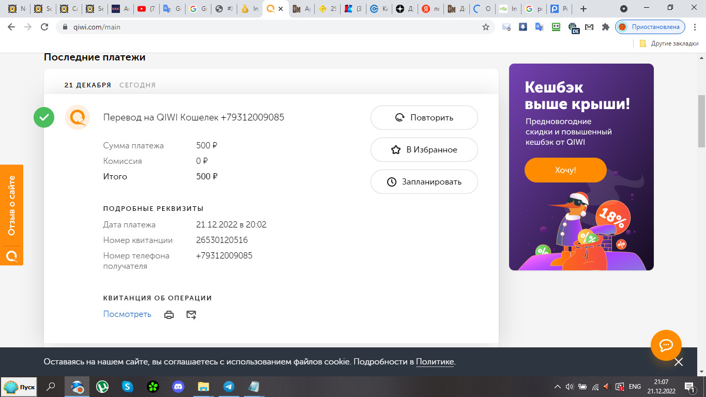Image resolution: width=706 pixels, height=397 pixels.
Task: Click the Google Translate extension icon
Action: (x=540, y=27)
